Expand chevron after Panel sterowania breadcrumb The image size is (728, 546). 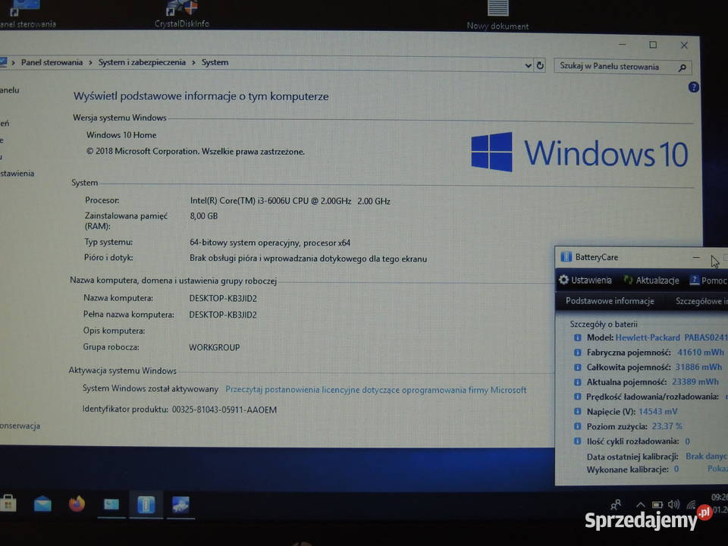point(90,63)
